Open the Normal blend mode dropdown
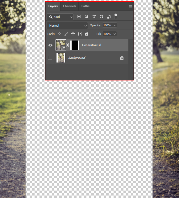Viewport: 179px width, 198px height. click(67, 25)
